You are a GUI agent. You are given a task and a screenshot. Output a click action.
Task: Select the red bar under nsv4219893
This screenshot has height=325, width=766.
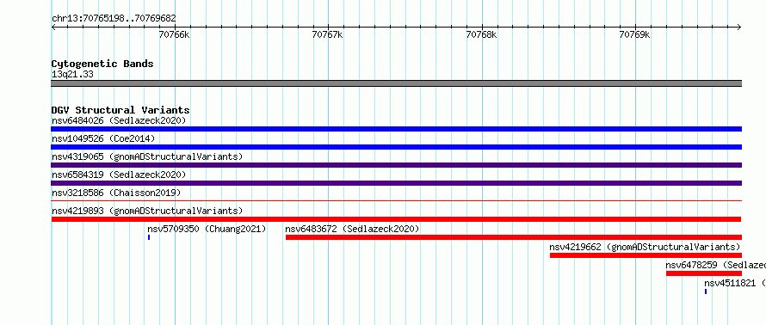coord(396,219)
